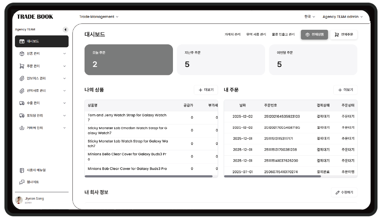This screenshot has height=219, width=382.
Task: Click Minions Bello Clear Cover product row
Action: (151, 157)
